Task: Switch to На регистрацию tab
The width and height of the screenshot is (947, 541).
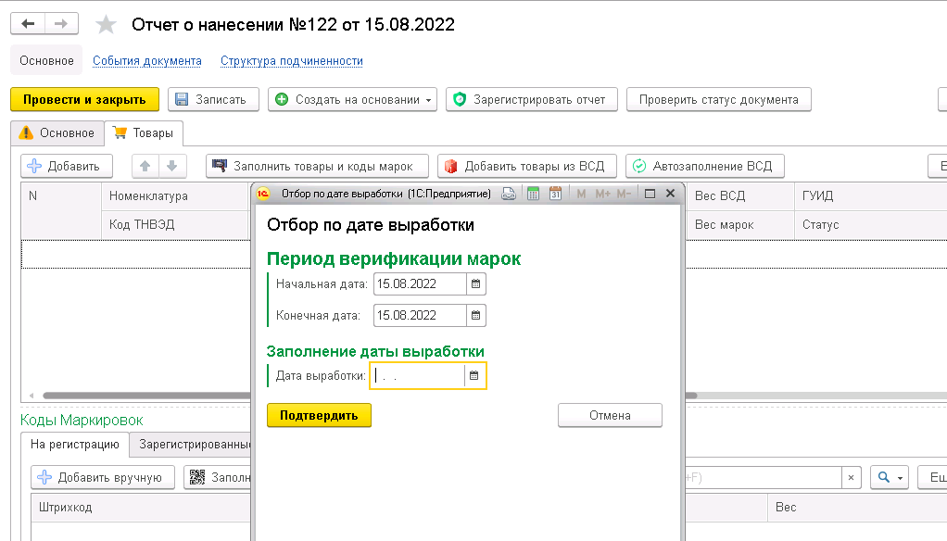Action: [75, 445]
